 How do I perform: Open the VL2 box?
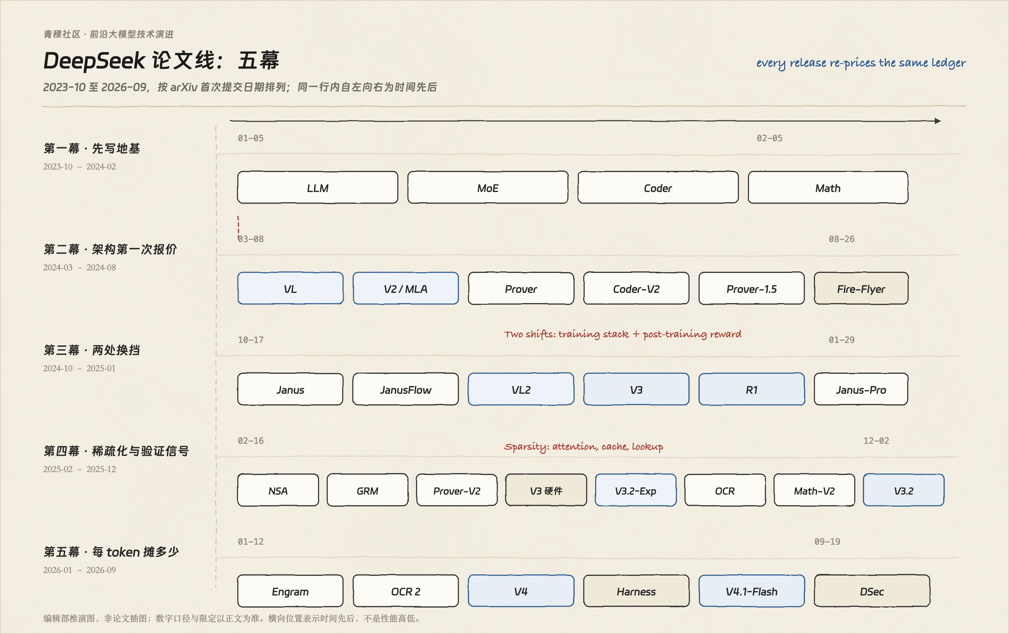[x=521, y=389]
